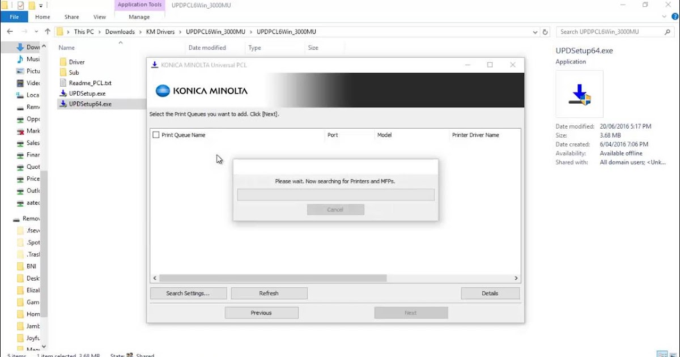Sort files by Name column
Image resolution: width=680 pixels, height=357 pixels.
pyautogui.click(x=66, y=48)
